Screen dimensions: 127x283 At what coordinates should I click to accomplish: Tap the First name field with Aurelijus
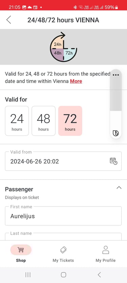tap(63, 216)
